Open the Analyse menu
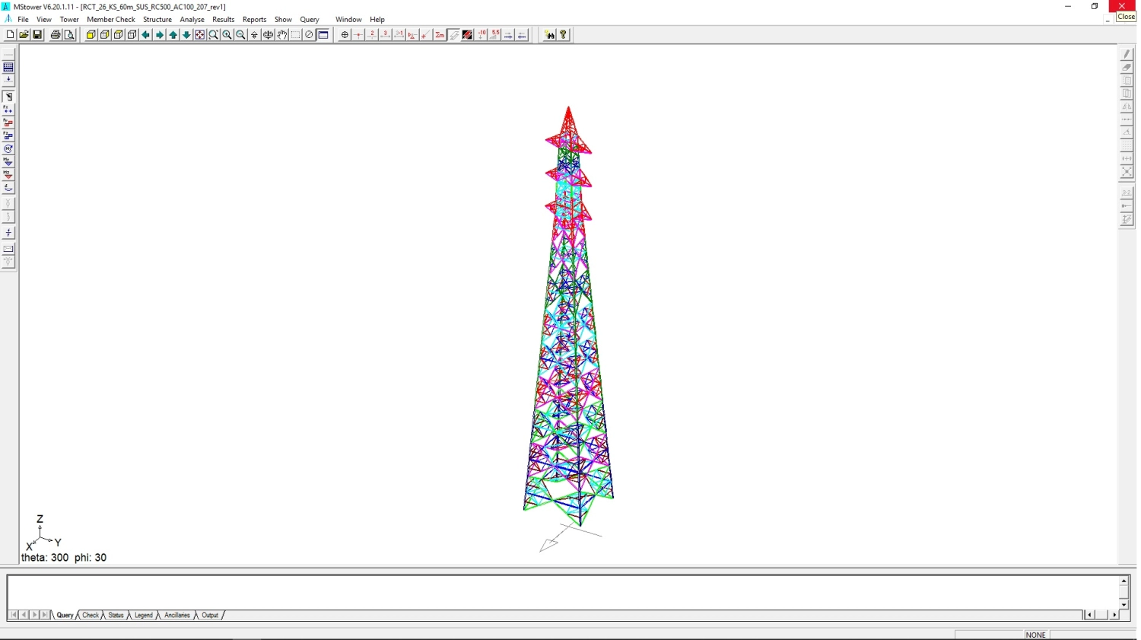The width and height of the screenshot is (1141, 640). [192, 19]
